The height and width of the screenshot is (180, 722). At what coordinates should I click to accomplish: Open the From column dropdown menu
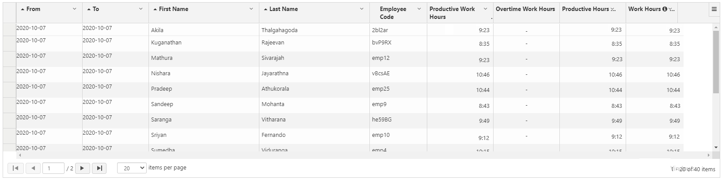point(74,9)
